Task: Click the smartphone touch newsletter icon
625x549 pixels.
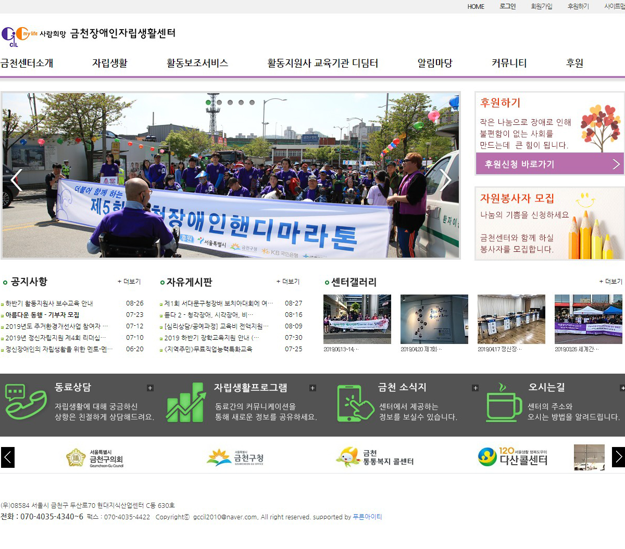Action: [x=355, y=403]
